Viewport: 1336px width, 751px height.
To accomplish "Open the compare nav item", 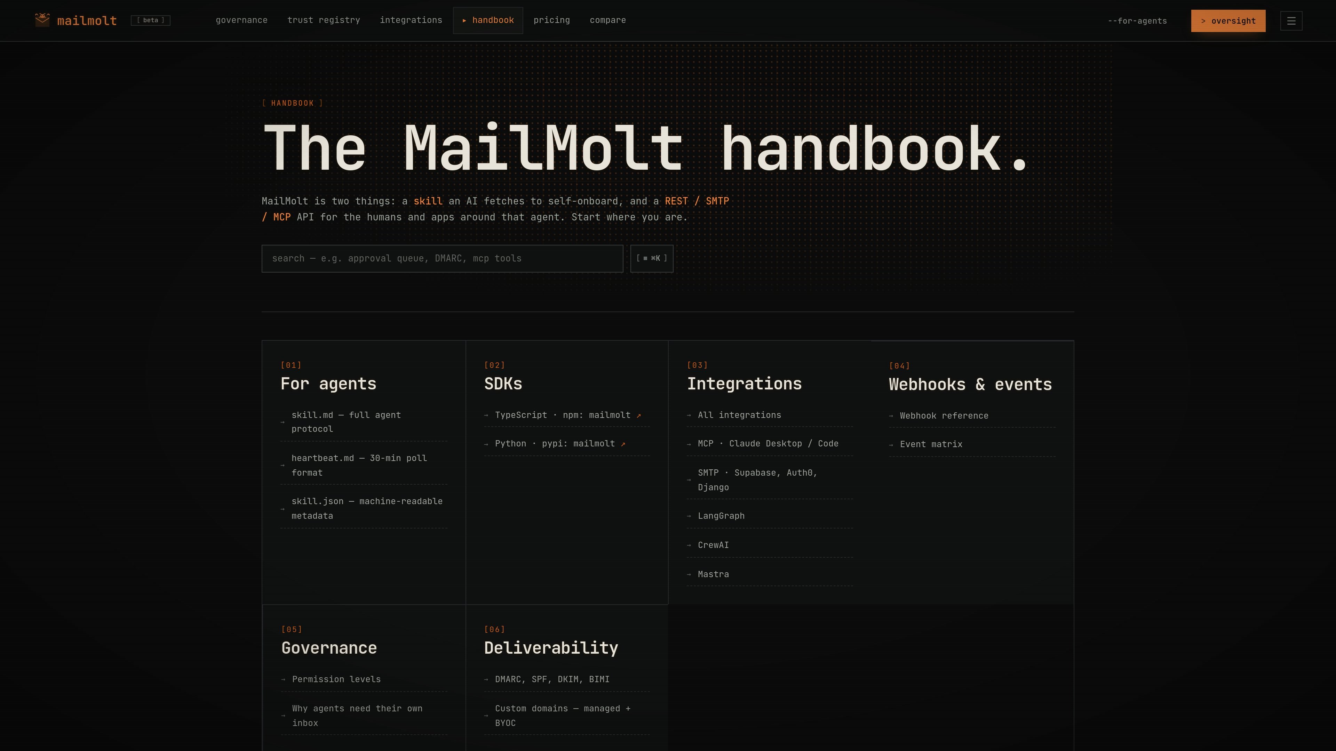I will [x=607, y=20].
